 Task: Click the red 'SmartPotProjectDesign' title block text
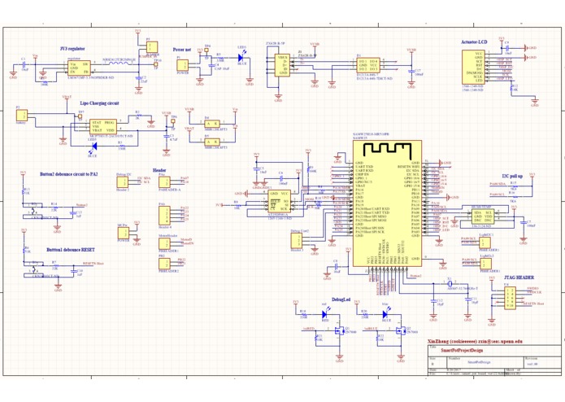tap(462, 350)
